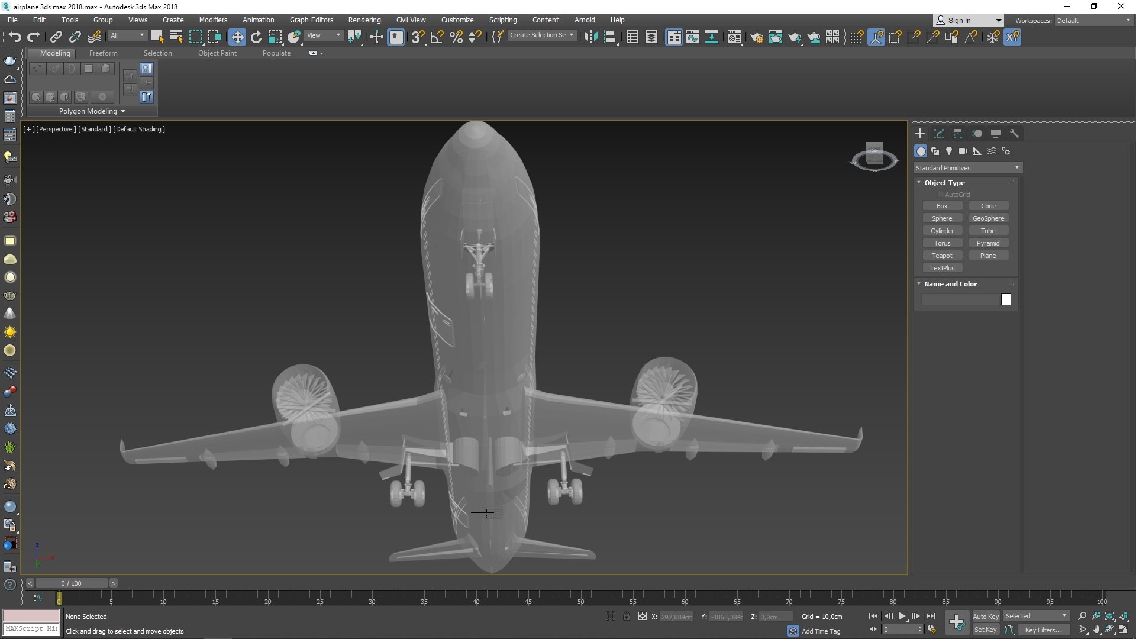
Task: Enable the AutoGrid checkbox
Action: click(940, 195)
